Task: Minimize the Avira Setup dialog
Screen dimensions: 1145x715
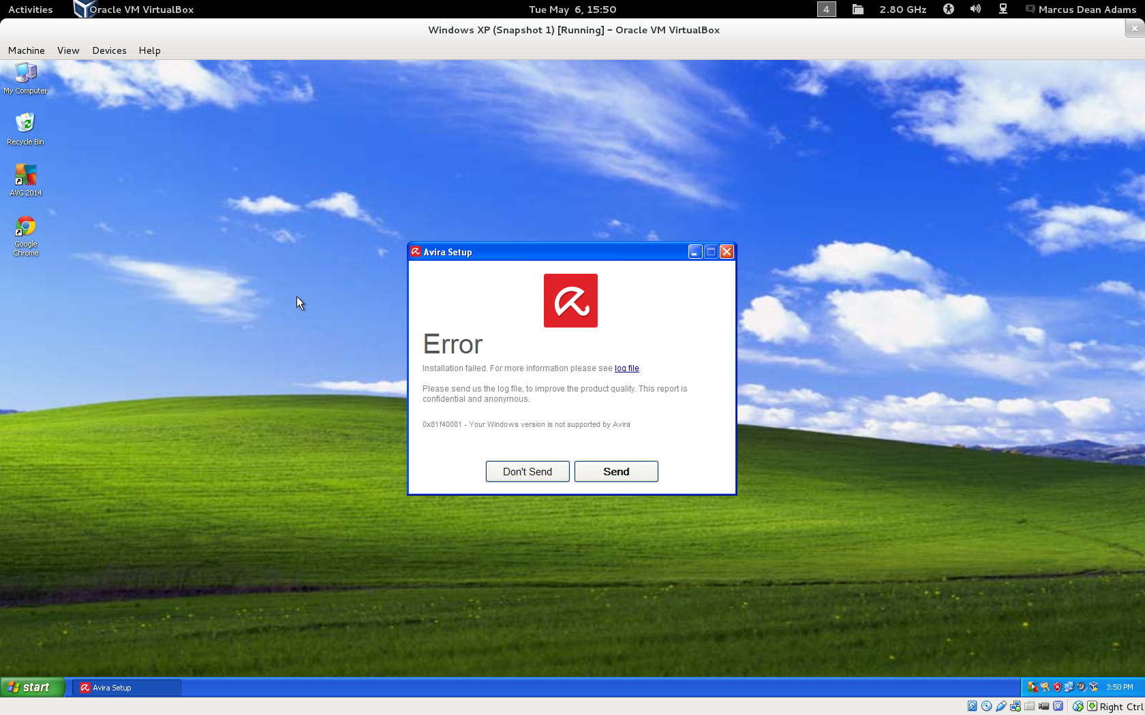Action: coord(694,252)
